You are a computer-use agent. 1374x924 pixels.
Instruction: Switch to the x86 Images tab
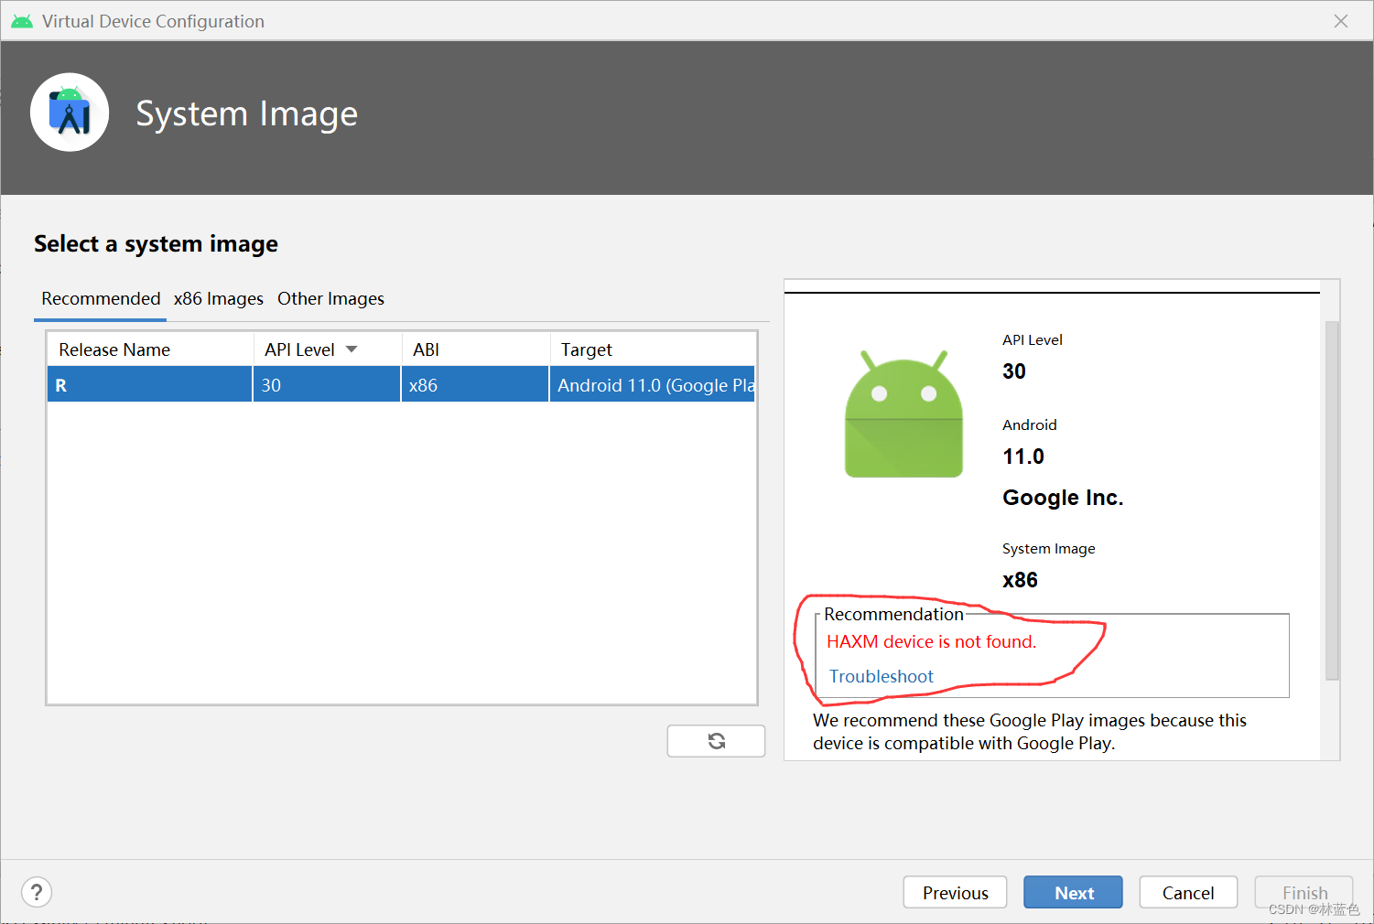218,298
